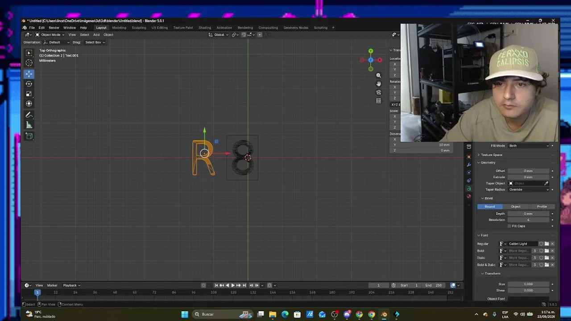Select Profile bevel mode
Screen dimensions: 571x321
coord(542,206)
